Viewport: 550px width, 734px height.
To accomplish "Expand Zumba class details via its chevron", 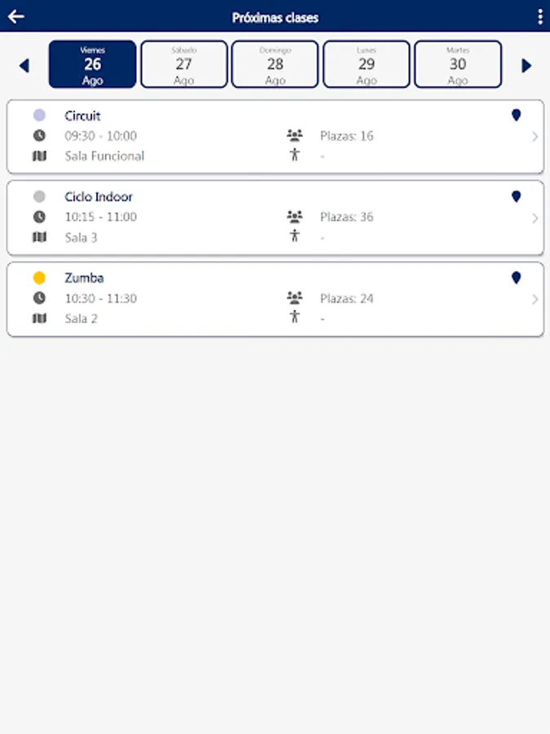I will click(x=535, y=299).
